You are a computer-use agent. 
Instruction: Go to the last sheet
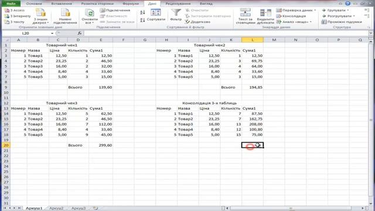click(x=19, y=208)
